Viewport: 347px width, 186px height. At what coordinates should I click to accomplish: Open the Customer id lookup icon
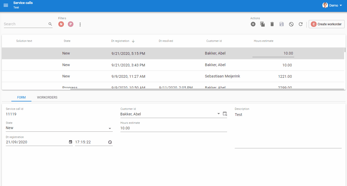(x=225, y=114)
